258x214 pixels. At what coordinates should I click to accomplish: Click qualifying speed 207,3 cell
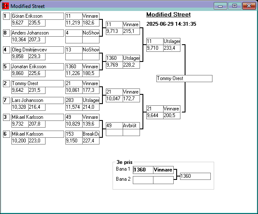pos(37,40)
